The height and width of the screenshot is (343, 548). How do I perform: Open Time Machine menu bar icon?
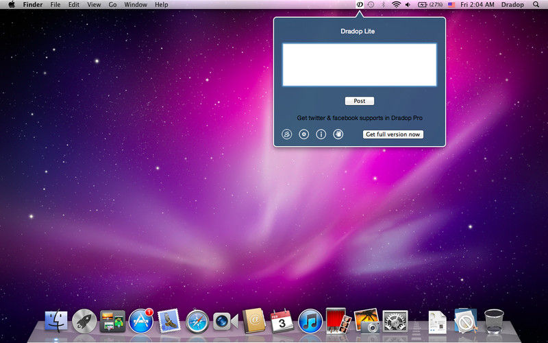[x=371, y=5]
